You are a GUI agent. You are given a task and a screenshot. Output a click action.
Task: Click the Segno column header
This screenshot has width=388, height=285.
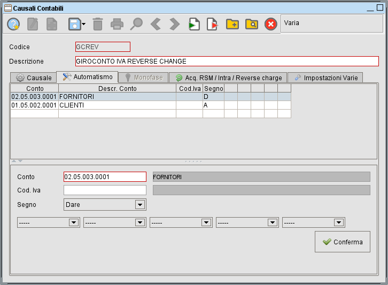(214, 88)
